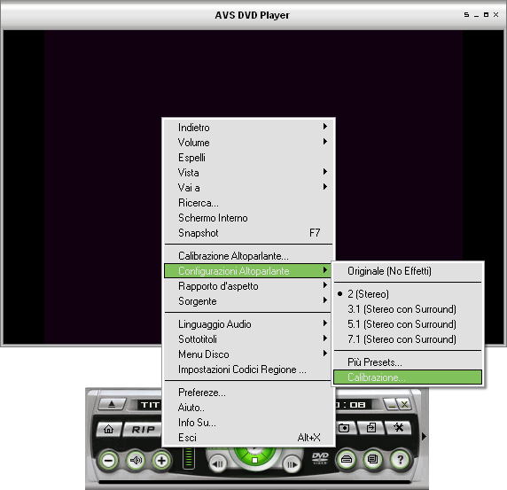Screen dimensions: 507x490
Task: Click the time counter display
Action: point(353,405)
